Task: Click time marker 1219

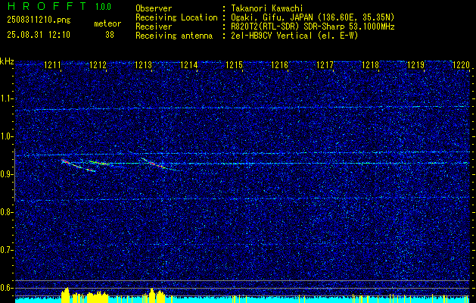Action: pyautogui.click(x=415, y=64)
